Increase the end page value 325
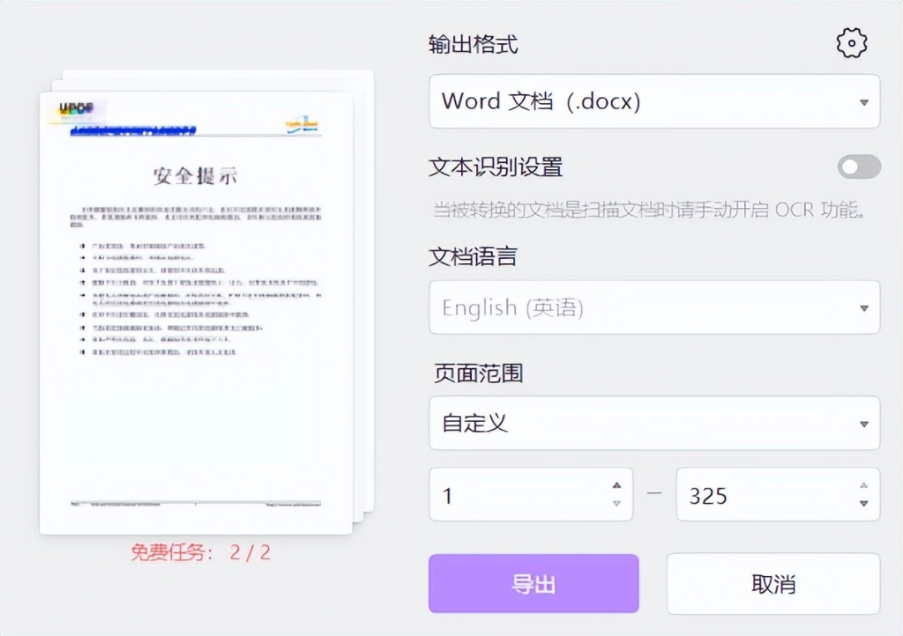903x636 pixels. pos(864,485)
